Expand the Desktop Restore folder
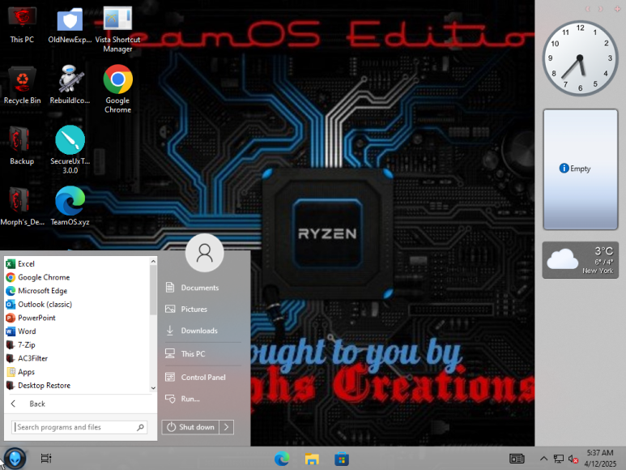The height and width of the screenshot is (470, 626). pyautogui.click(x=77, y=386)
